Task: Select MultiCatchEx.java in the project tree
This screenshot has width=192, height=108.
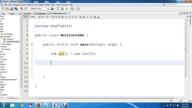Action: coord(13,42)
